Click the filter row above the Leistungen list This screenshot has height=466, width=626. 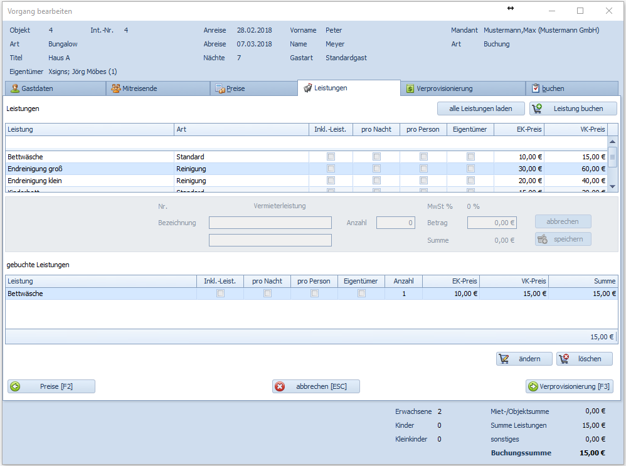click(x=306, y=142)
